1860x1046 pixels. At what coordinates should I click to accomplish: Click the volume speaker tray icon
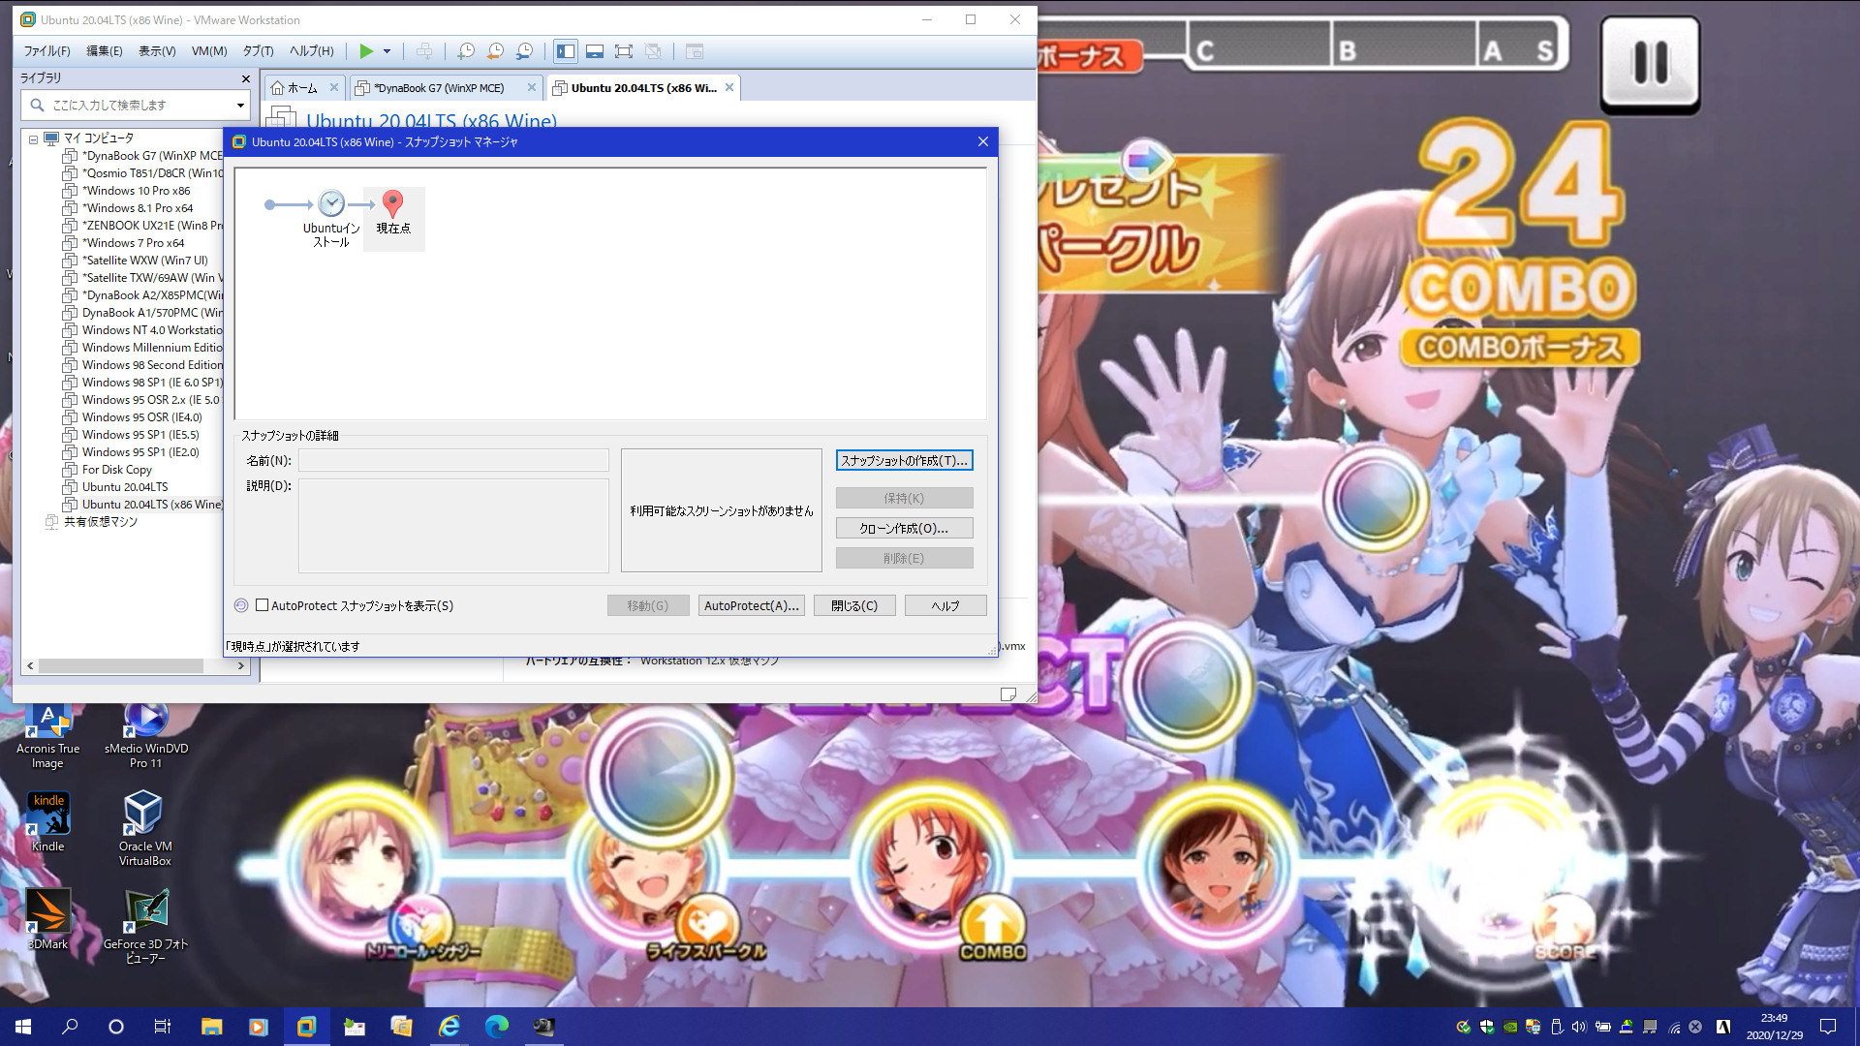(x=1579, y=1027)
